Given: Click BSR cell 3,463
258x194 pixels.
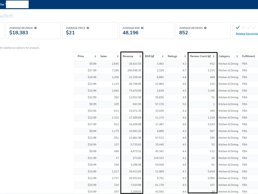Looking at the screenshot, I should point(160,64).
